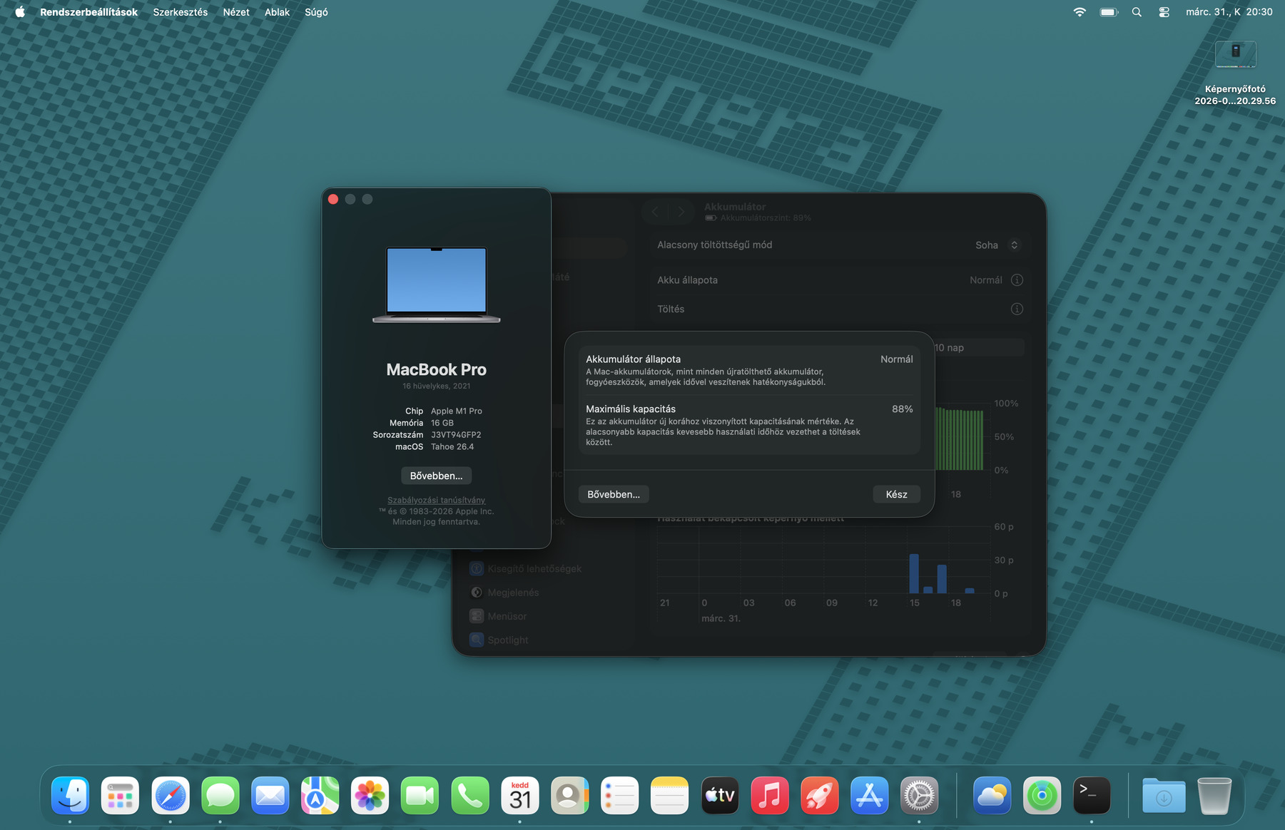The height and width of the screenshot is (830, 1285).
Task: Click the chip value Apple M1 Pro
Action: [x=457, y=411]
